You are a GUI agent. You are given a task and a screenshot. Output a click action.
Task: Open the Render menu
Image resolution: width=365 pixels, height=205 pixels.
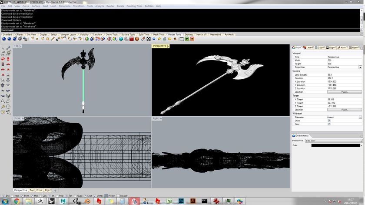(x=110, y=6)
